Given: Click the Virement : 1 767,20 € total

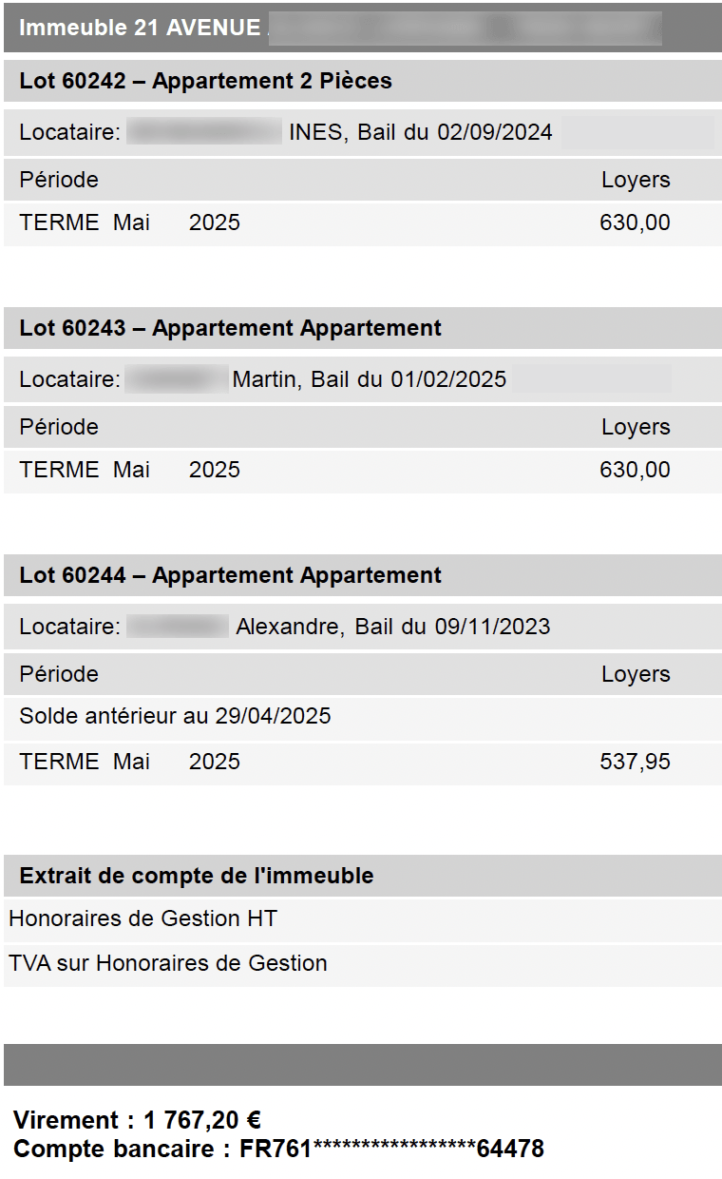Looking at the screenshot, I should point(137,1120).
